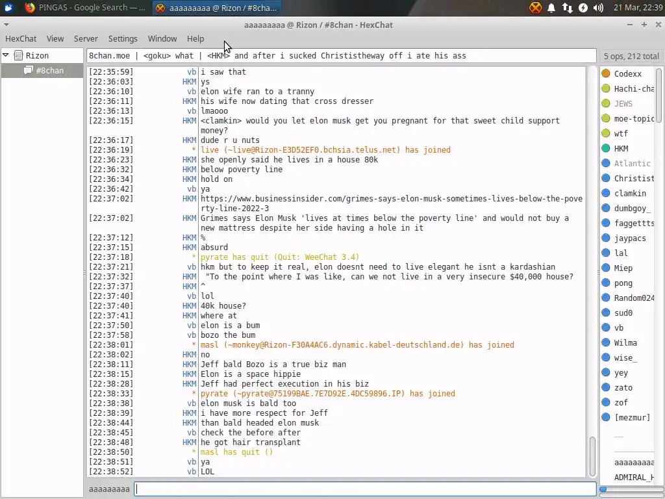Open the applications menu in the panel
665x499 pixels.
[8, 8]
